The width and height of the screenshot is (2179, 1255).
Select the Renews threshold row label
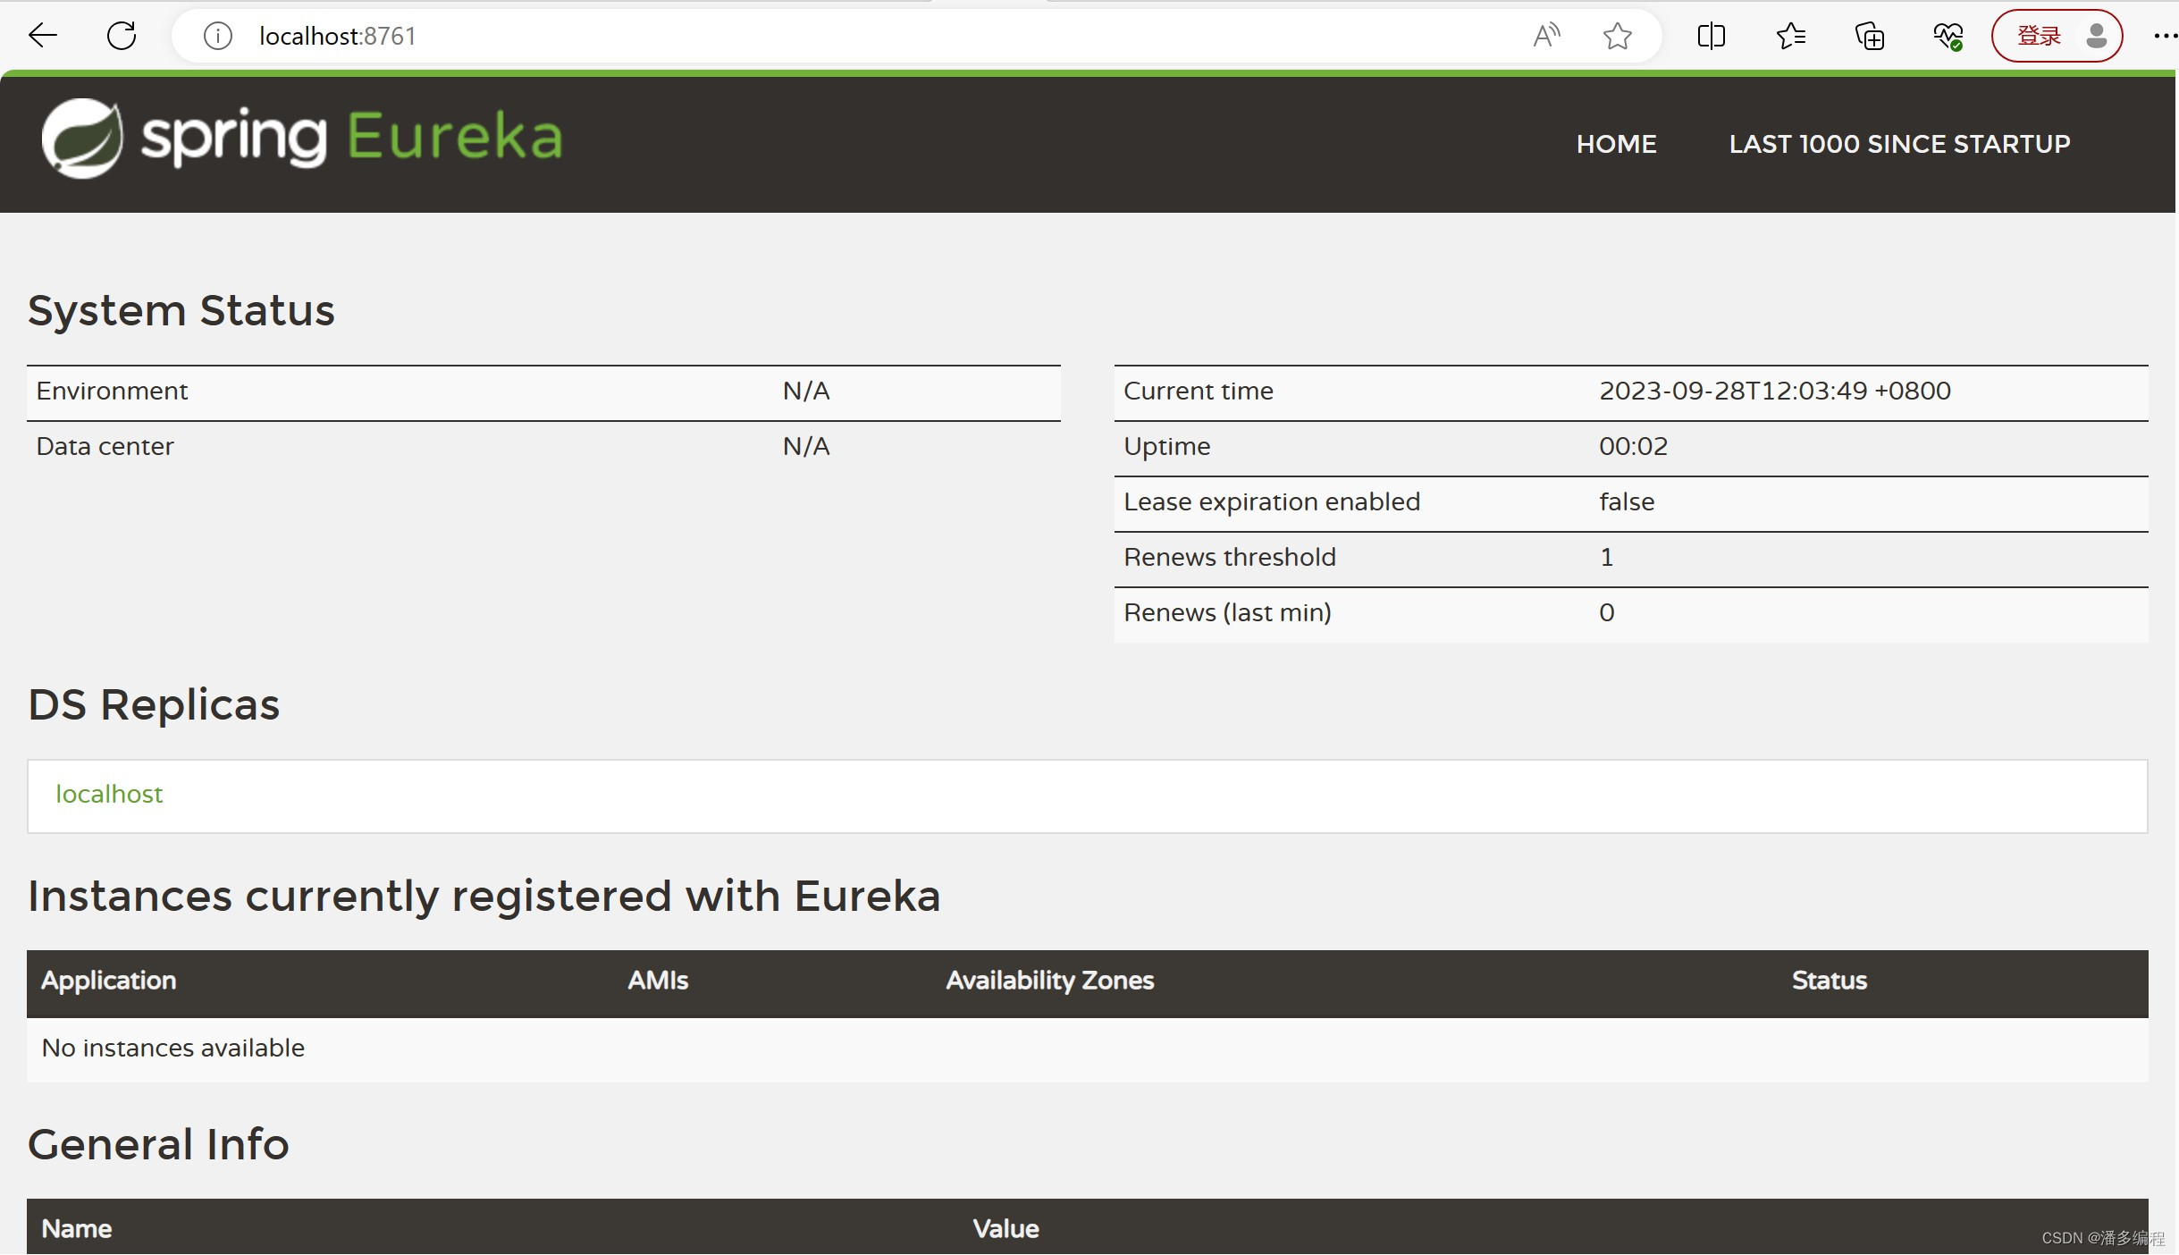click(x=1229, y=558)
